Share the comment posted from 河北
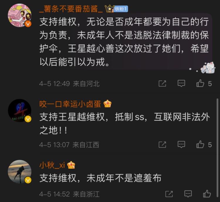Screen dimensions: 220x202 (162, 83)
